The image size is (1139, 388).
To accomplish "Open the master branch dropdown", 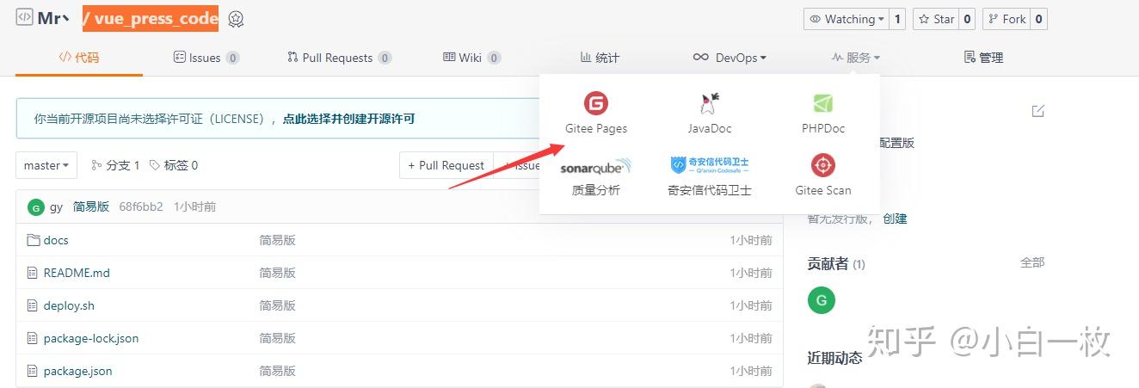I will (x=46, y=165).
